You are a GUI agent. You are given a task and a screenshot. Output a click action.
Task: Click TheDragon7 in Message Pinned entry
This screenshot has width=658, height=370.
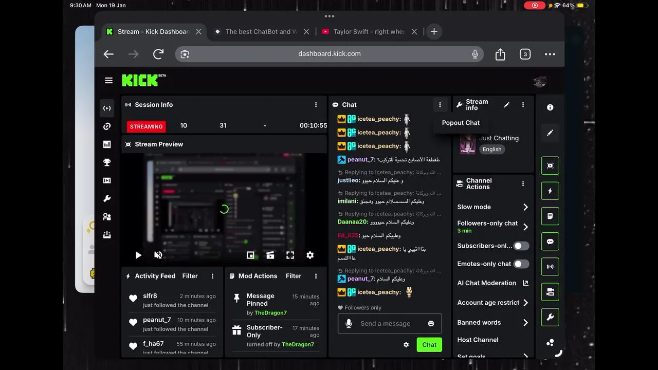click(x=270, y=313)
